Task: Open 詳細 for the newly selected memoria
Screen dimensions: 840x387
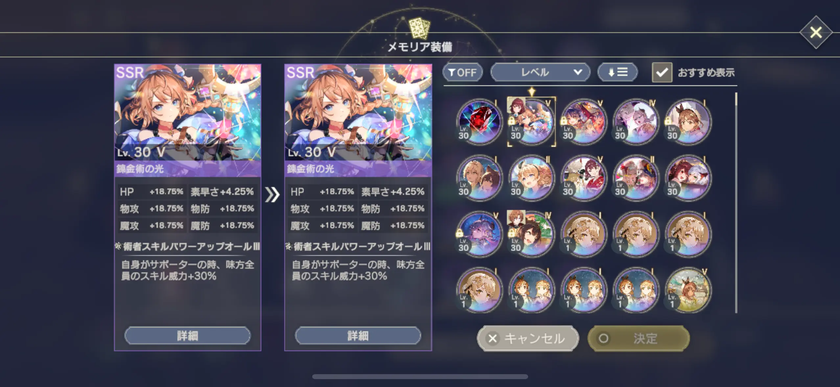Action: [x=358, y=335]
